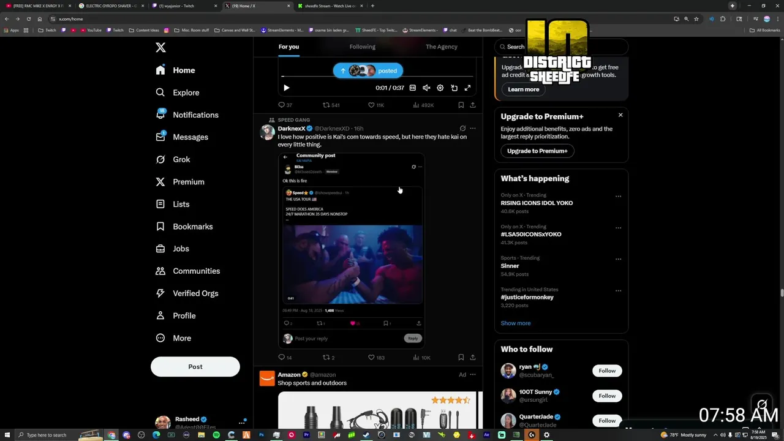Click the Post button
Screen dimensions: 784x441
[x=195, y=366]
